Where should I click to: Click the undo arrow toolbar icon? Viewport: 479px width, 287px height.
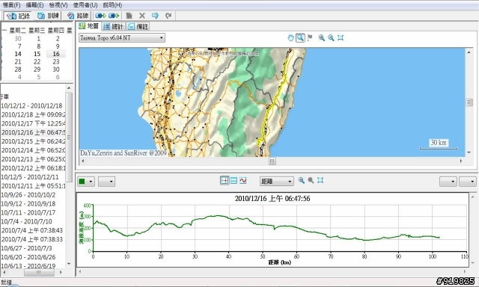pos(155,16)
